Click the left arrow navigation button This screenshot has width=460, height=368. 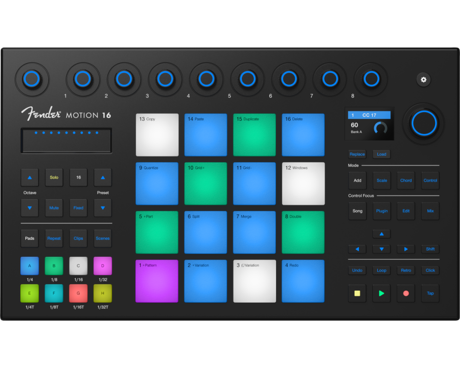pyautogui.click(x=357, y=249)
